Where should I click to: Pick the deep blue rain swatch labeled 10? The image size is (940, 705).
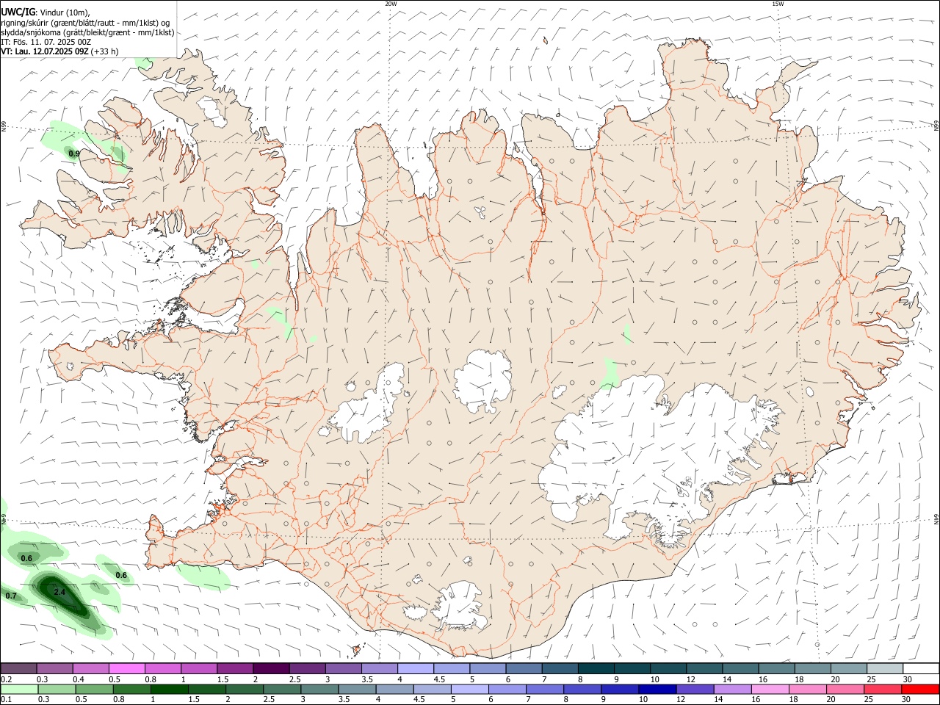[657, 689]
